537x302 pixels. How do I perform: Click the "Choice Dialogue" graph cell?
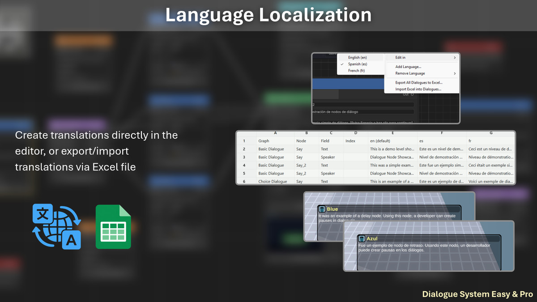tap(275, 181)
